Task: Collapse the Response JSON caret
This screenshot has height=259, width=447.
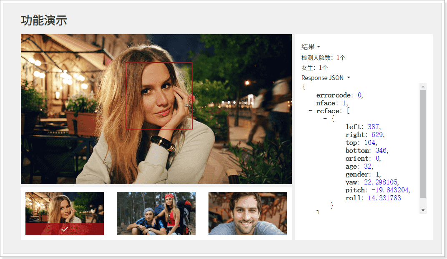Action: 349,78
